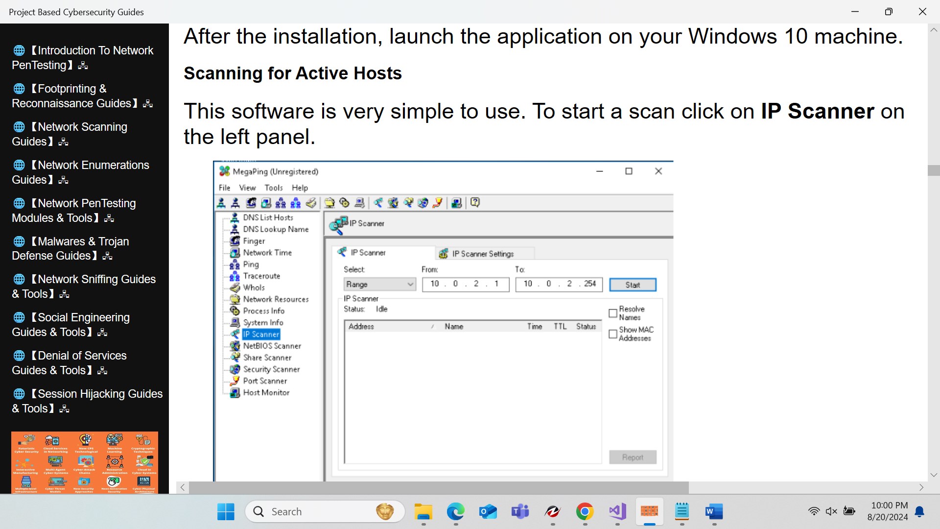Image resolution: width=940 pixels, height=529 pixels.
Task: Click the orange cybersecurity topics thumbnail
Action: pos(85,462)
